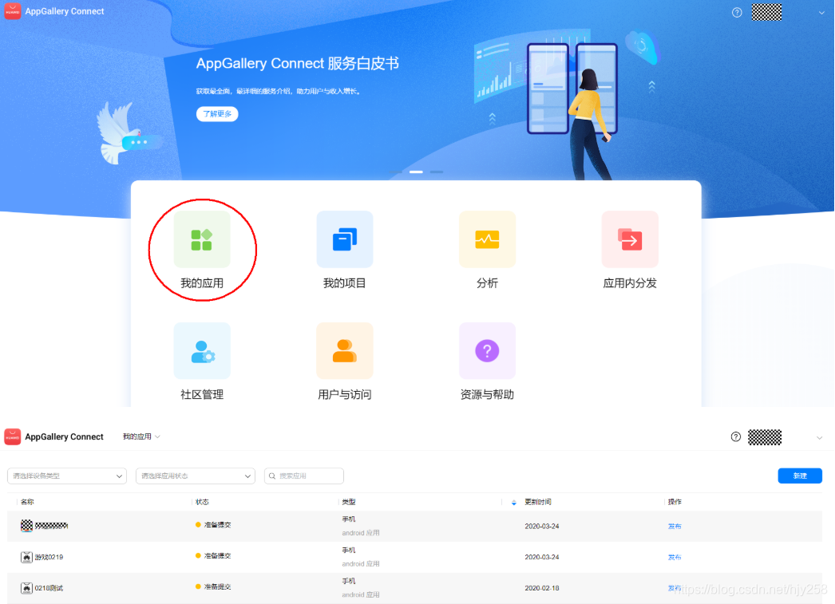The height and width of the screenshot is (604, 835).
Task: Click the 状态 column header
Action: pyautogui.click(x=202, y=502)
